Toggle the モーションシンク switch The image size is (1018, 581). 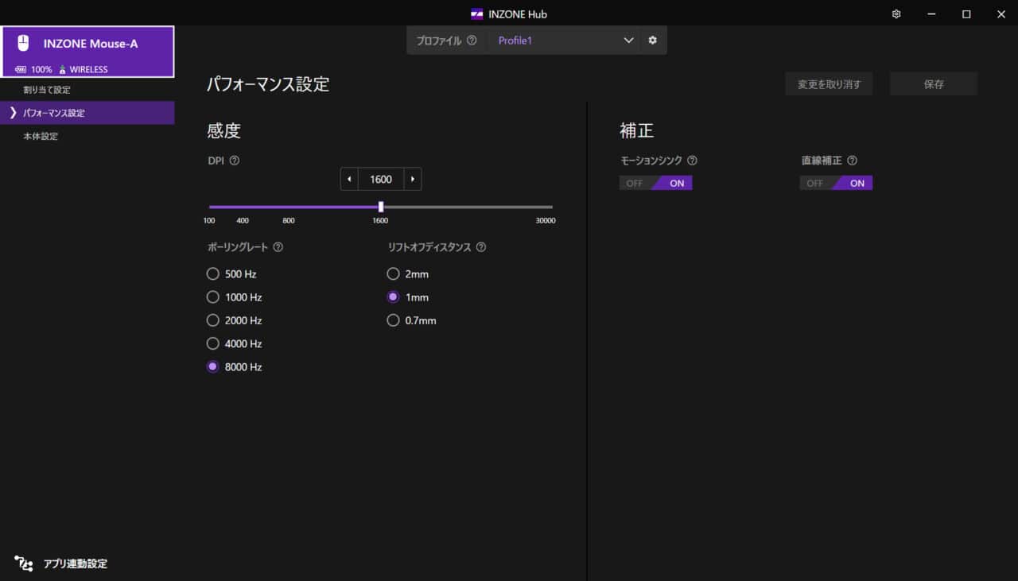click(x=656, y=183)
